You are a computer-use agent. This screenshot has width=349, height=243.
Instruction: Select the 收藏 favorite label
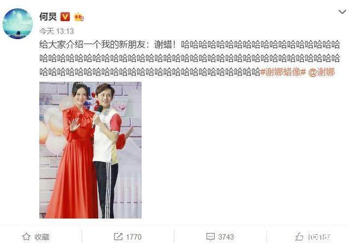click(42, 237)
